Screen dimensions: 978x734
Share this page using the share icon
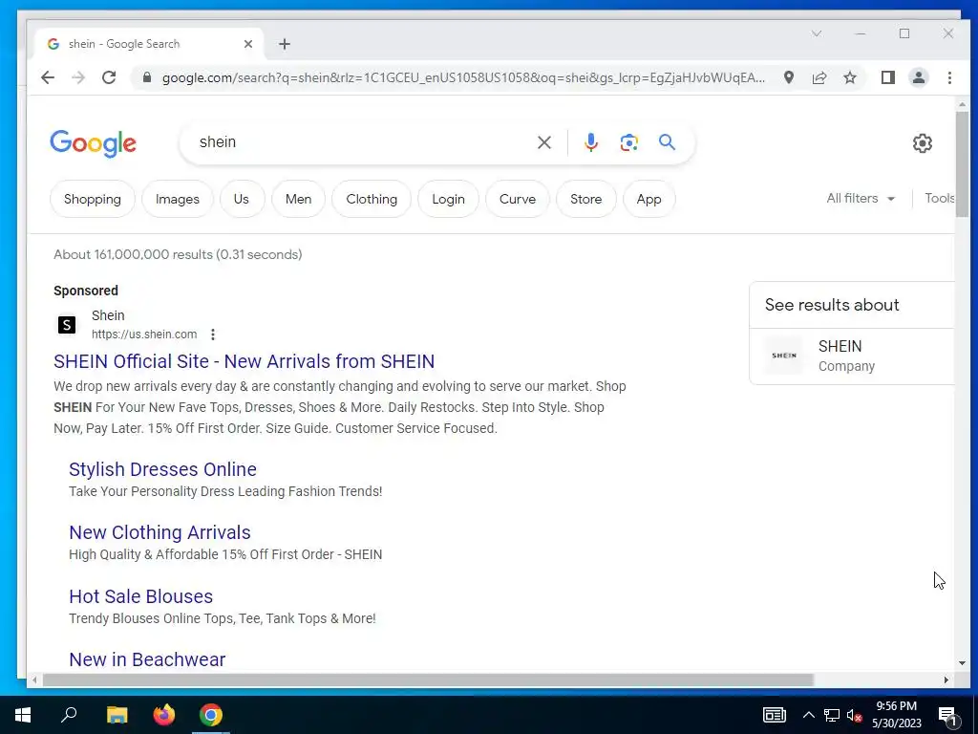[x=819, y=77]
